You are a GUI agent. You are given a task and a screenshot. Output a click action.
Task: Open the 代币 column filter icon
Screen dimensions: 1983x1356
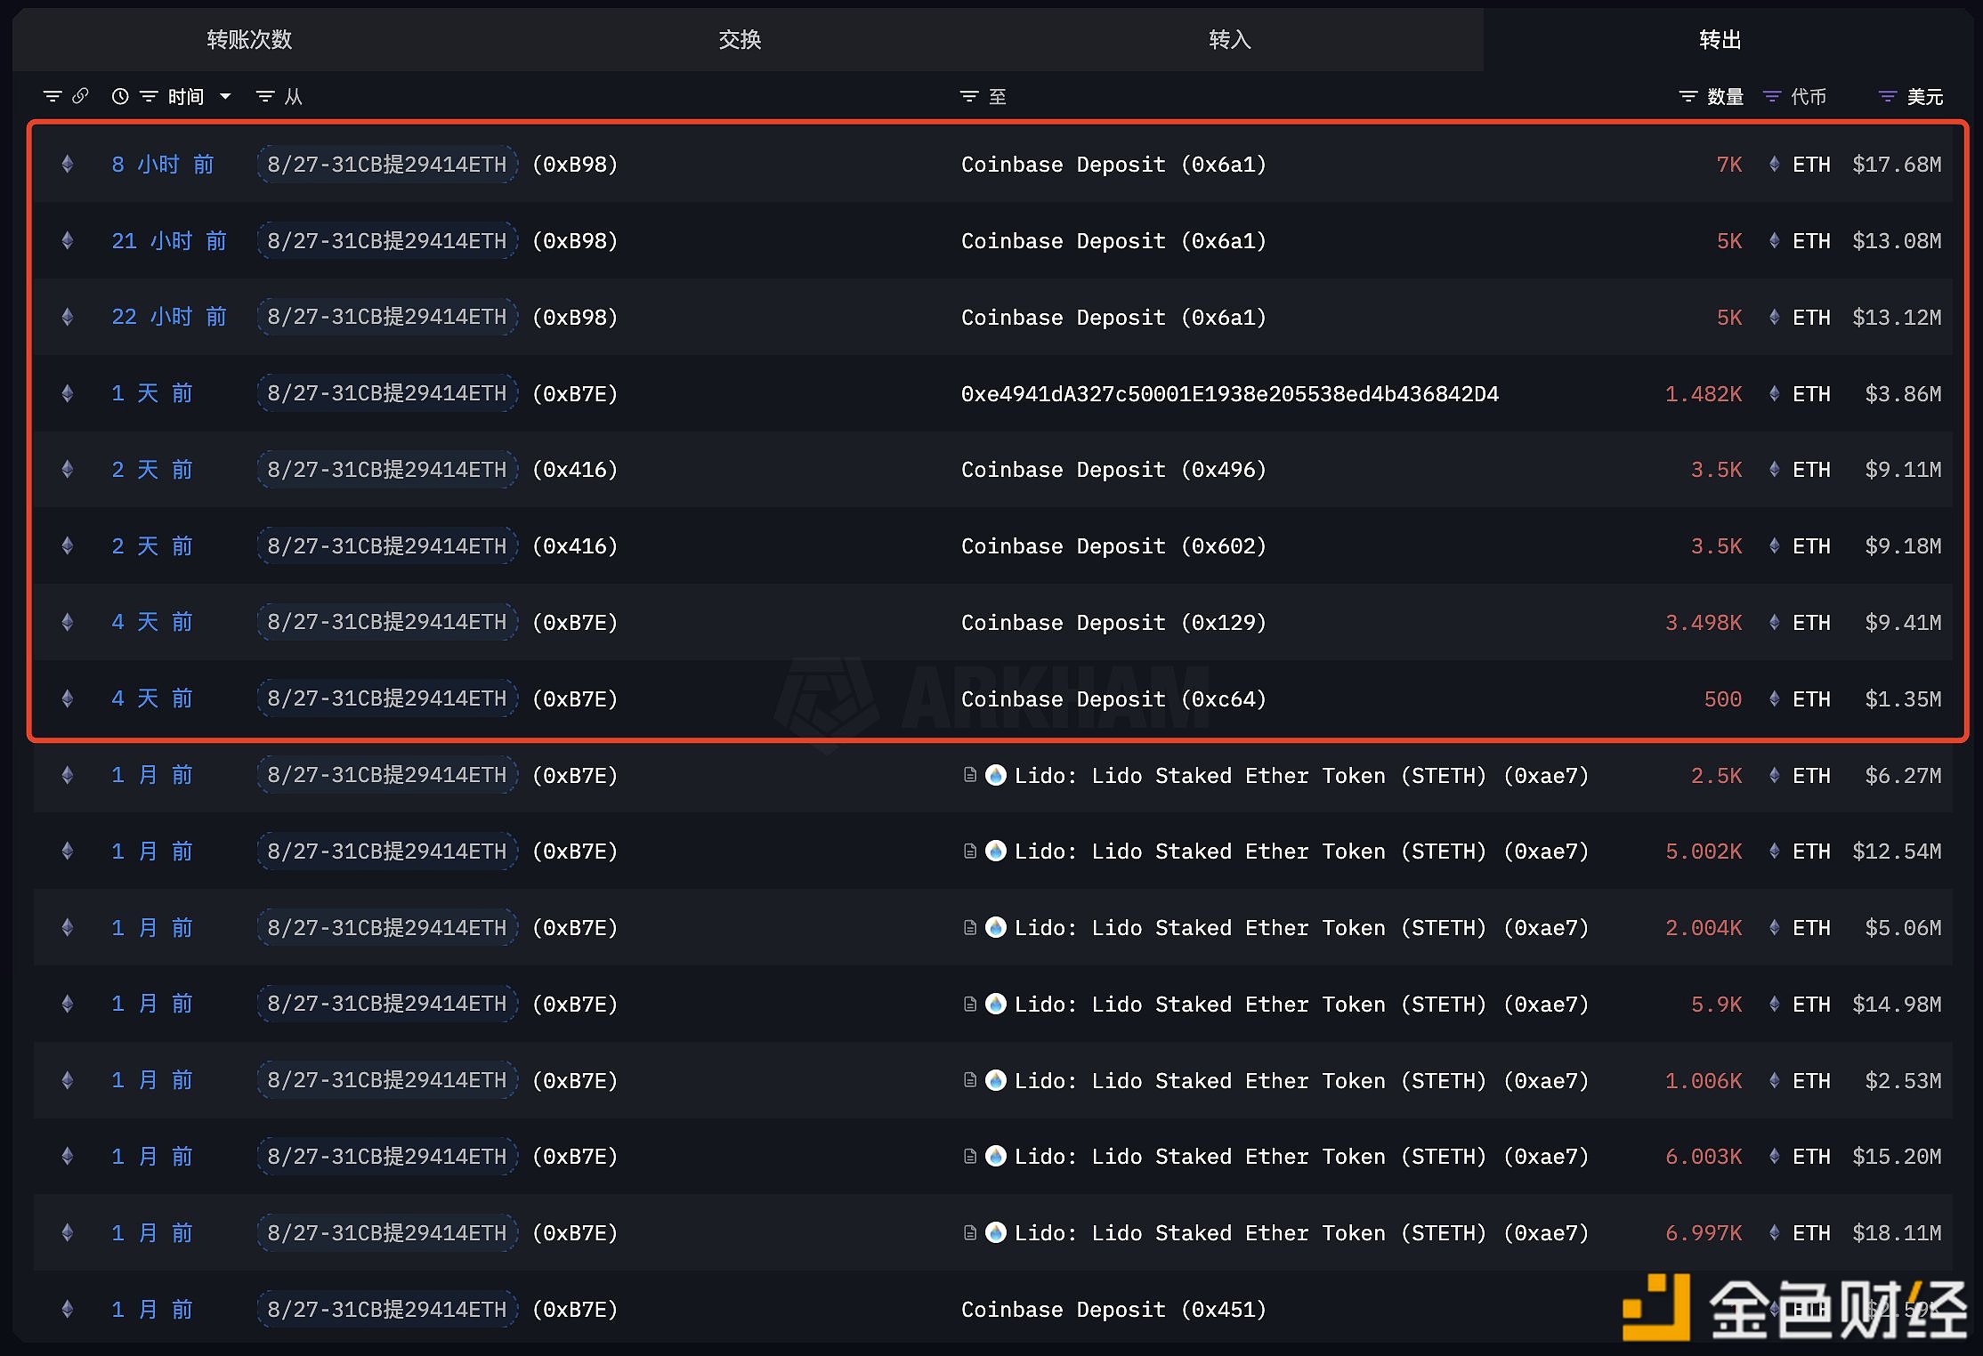pos(1772,96)
